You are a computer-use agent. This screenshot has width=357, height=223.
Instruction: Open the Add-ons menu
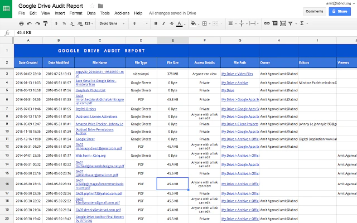tap(122, 13)
